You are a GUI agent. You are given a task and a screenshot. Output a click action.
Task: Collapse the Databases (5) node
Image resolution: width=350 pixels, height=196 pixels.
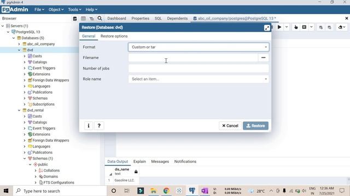[14, 38]
